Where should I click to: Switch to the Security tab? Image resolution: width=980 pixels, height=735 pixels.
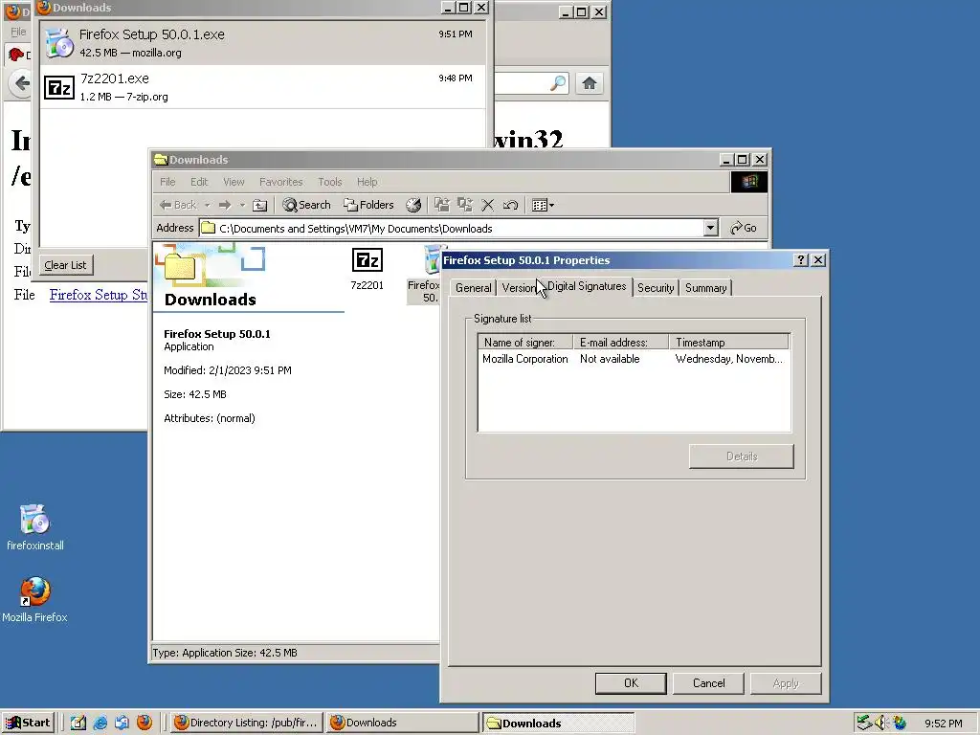coord(655,287)
